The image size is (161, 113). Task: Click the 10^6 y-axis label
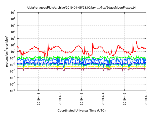13,13
